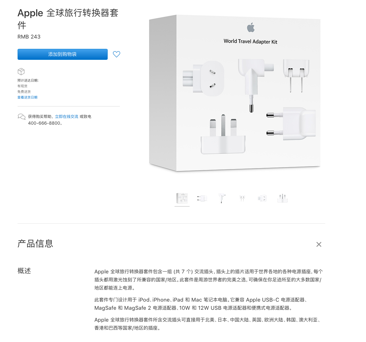The width and height of the screenshot is (366, 342).
Task: Select the angled single-pin plug thumbnail
Action: coord(222,198)
